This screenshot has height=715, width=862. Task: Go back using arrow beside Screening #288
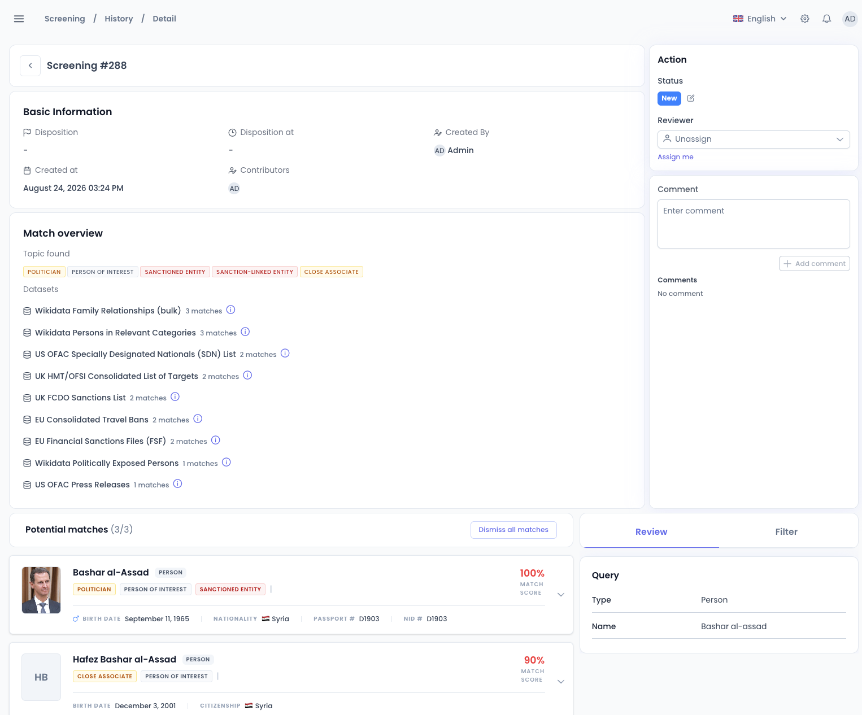click(31, 66)
